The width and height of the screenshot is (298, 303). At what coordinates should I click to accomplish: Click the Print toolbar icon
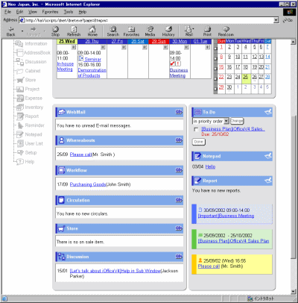pyautogui.click(x=207, y=31)
